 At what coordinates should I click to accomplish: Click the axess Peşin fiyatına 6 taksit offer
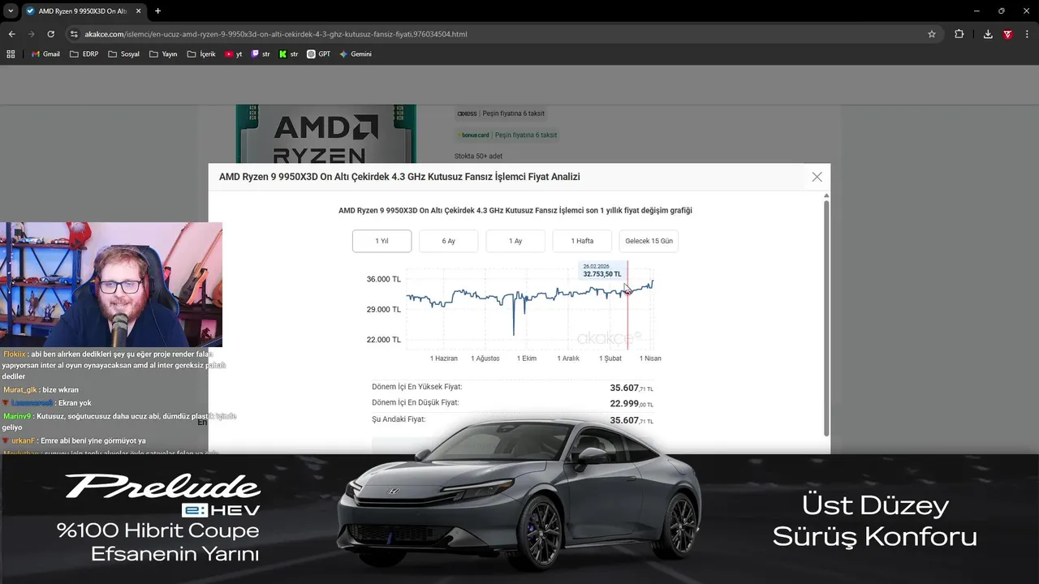[x=501, y=114]
